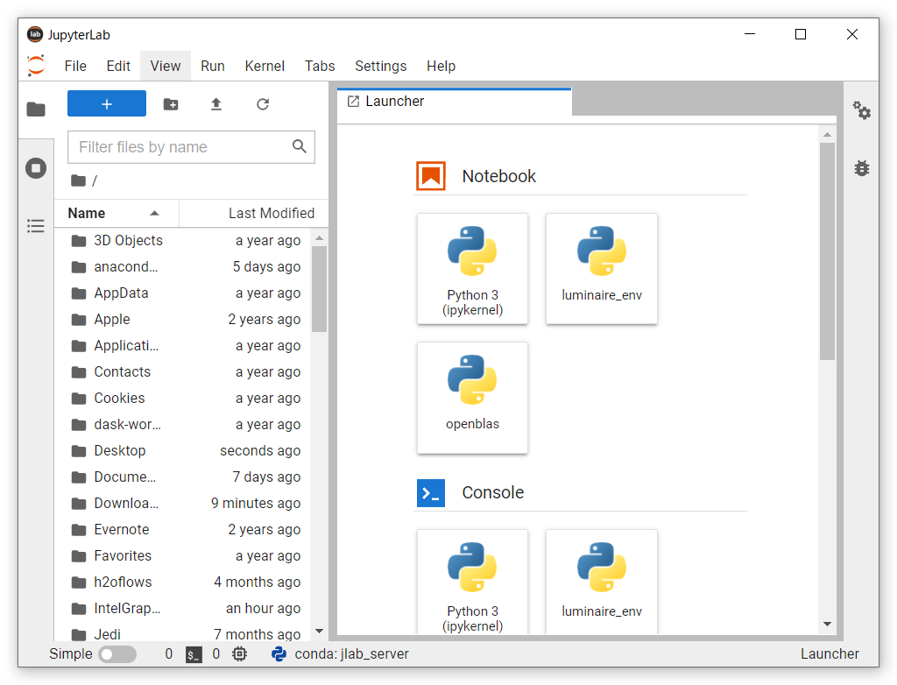Reverse the Name column sort order

click(154, 213)
